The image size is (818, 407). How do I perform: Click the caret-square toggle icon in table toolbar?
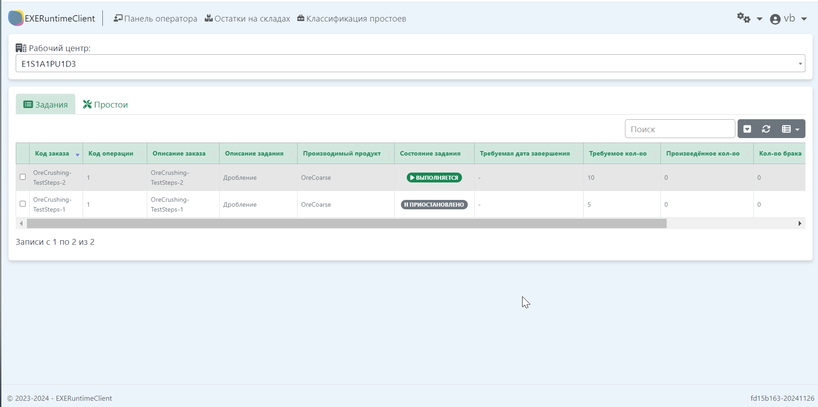tap(747, 129)
